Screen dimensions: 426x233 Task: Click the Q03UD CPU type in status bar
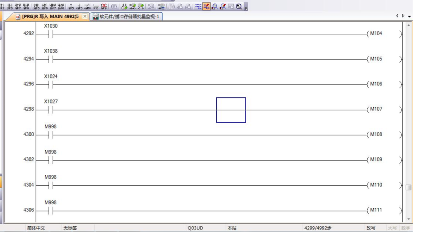195,228
